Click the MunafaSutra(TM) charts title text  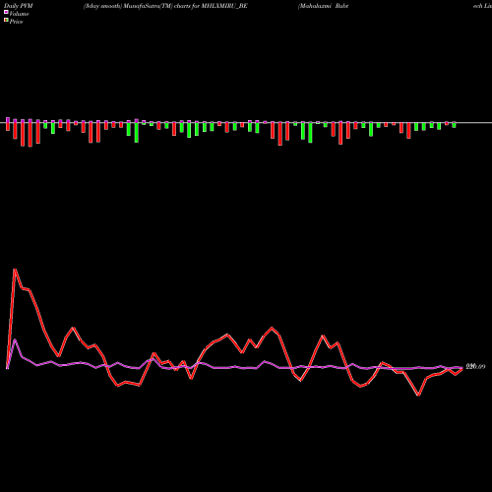tap(165, 6)
